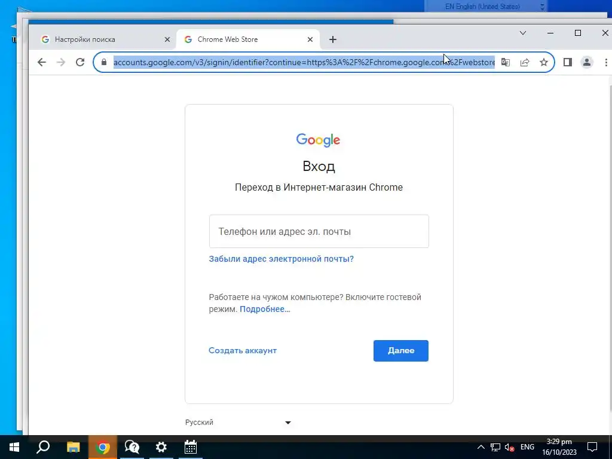Open the help chat taskbar app
The width and height of the screenshot is (612, 459).
point(132,447)
